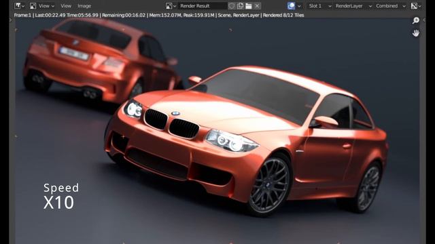This screenshot has height=244, width=435.
Task: Click the 'Time:05:56.99' status text
Action: 82,15
